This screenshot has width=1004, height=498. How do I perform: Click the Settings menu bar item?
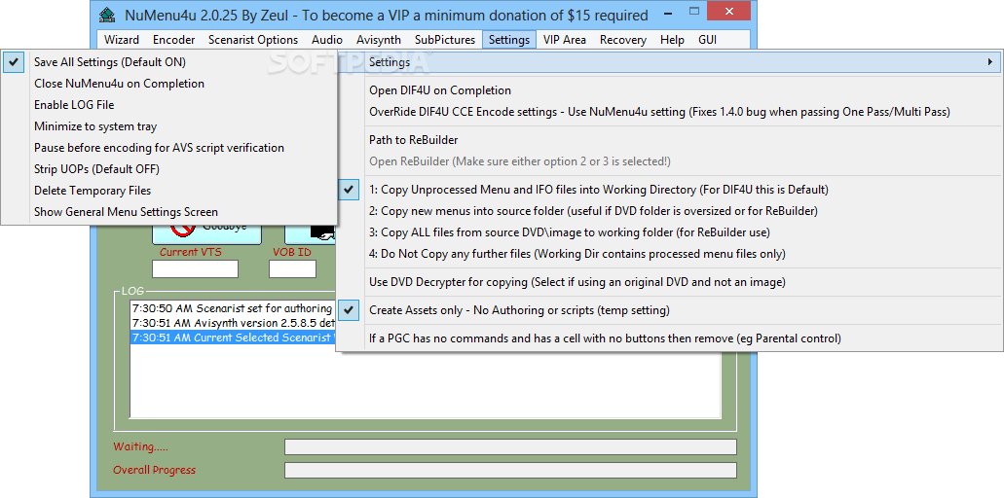[509, 40]
